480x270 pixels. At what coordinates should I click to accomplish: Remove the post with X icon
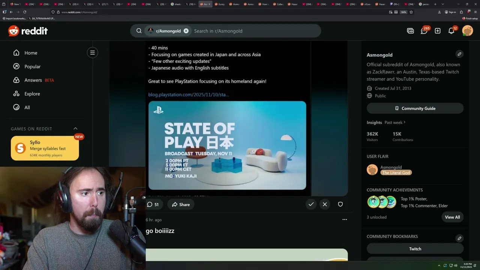pyautogui.click(x=325, y=204)
